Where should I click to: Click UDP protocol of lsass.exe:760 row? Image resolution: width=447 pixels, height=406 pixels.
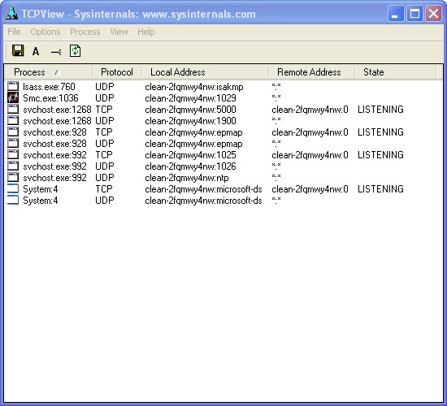[105, 87]
